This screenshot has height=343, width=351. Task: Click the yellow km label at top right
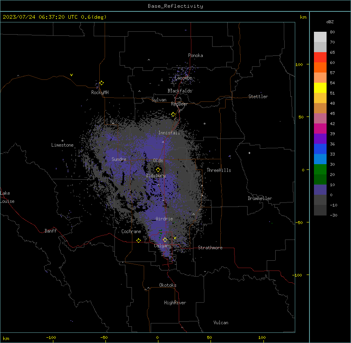point(303,17)
